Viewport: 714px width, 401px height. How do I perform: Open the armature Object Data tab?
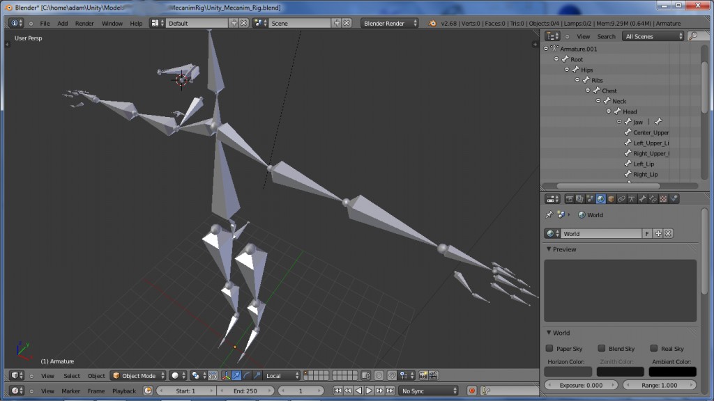click(x=631, y=199)
